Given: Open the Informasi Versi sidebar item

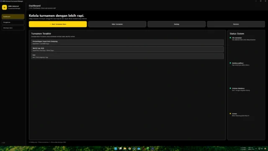Looking at the screenshot, I should coord(13,28).
